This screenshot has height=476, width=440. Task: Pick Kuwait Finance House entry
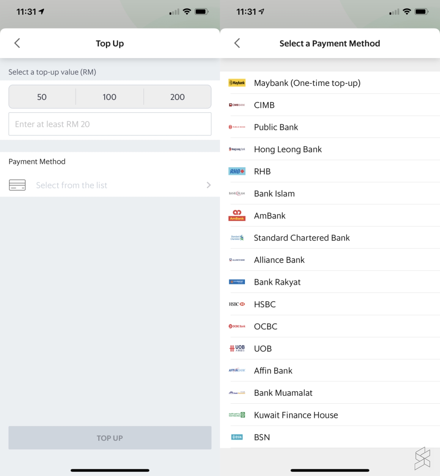296,415
